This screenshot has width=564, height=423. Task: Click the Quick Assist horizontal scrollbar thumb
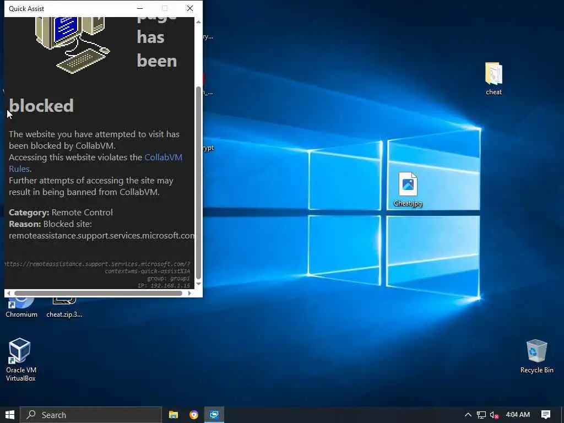pyautogui.click(x=98, y=293)
